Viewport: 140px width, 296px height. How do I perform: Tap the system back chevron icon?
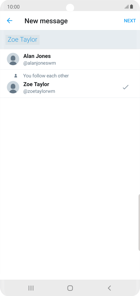[x=109, y=288]
